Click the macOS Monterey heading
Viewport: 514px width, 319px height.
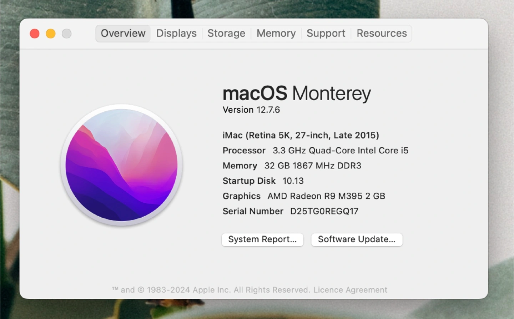coord(297,93)
